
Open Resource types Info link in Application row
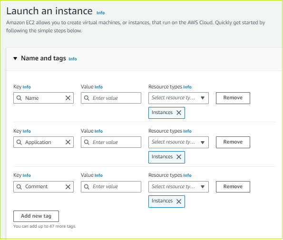(x=187, y=131)
